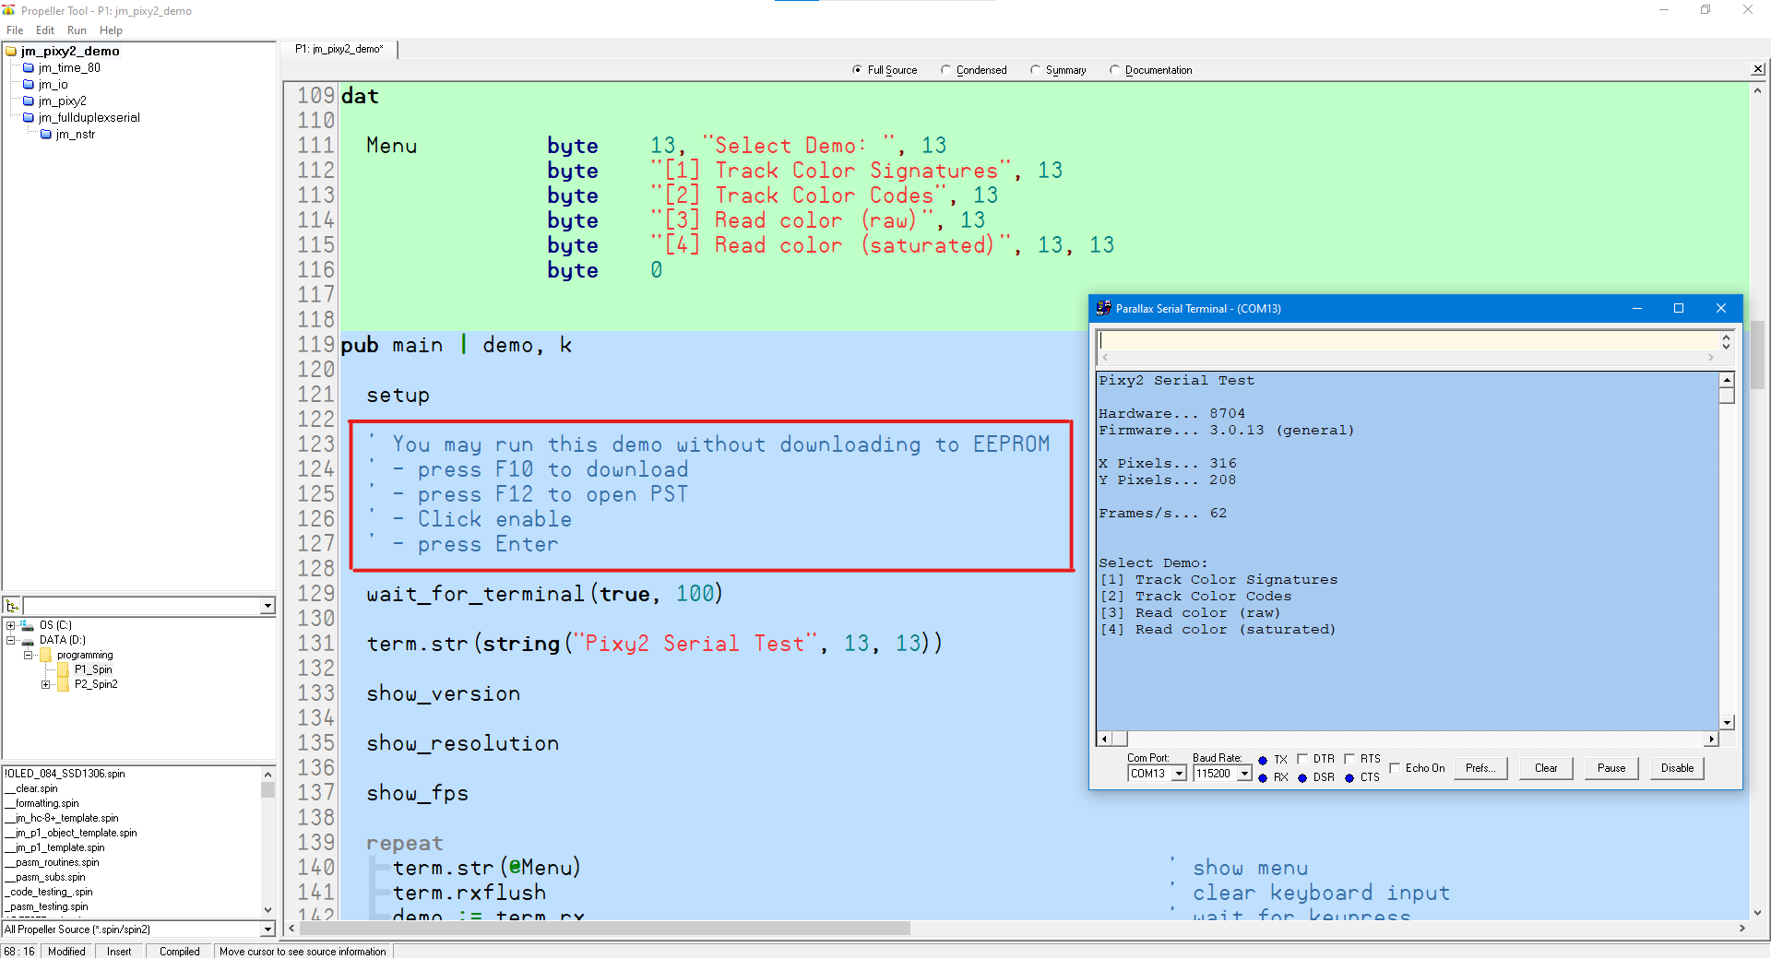
Task: Click the Serial Terminal title bar icon
Action: tap(1103, 308)
